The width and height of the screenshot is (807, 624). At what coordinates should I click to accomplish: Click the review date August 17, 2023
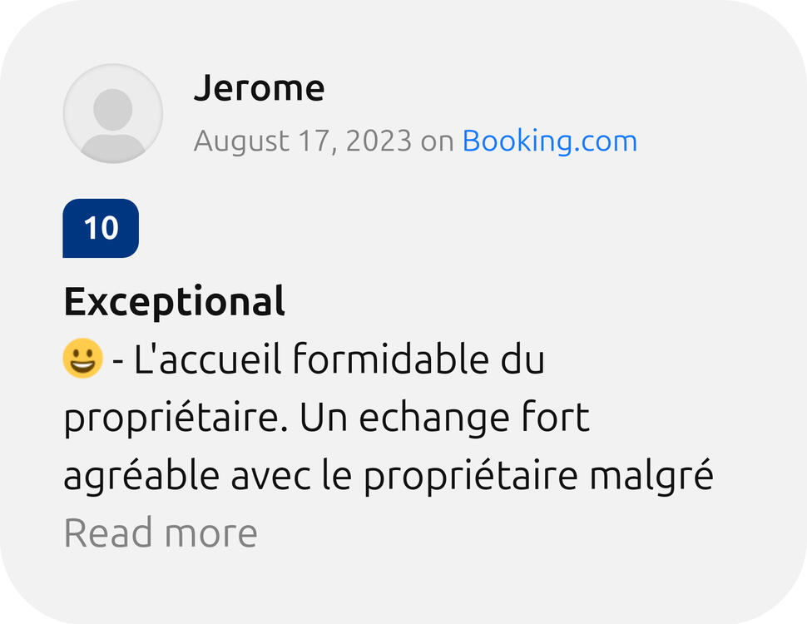tap(303, 141)
